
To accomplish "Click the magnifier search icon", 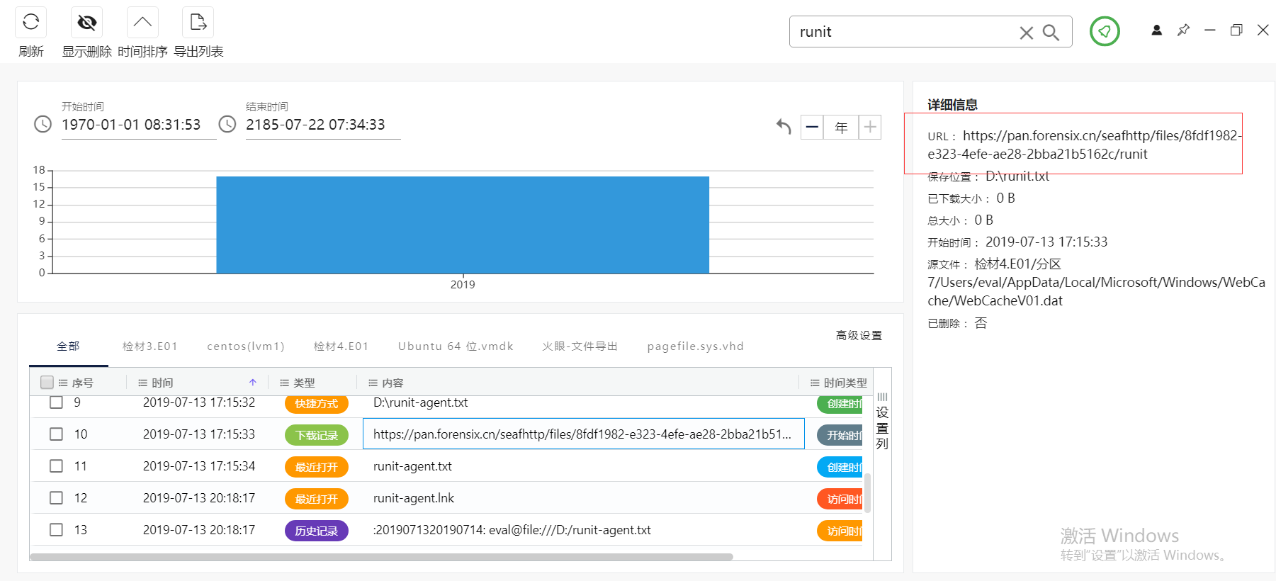I will pyautogui.click(x=1051, y=33).
